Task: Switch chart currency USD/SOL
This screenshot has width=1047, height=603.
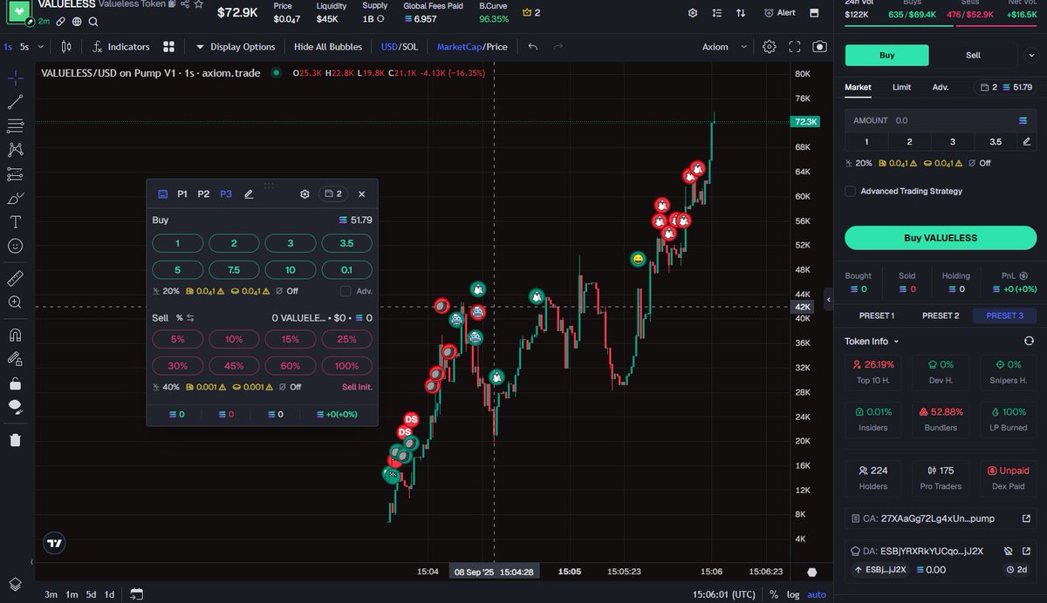Action: (400, 47)
